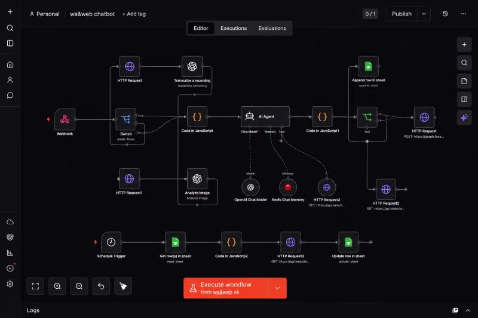Open the Analyze image node
Screen dimensions: 478x318
(197, 179)
